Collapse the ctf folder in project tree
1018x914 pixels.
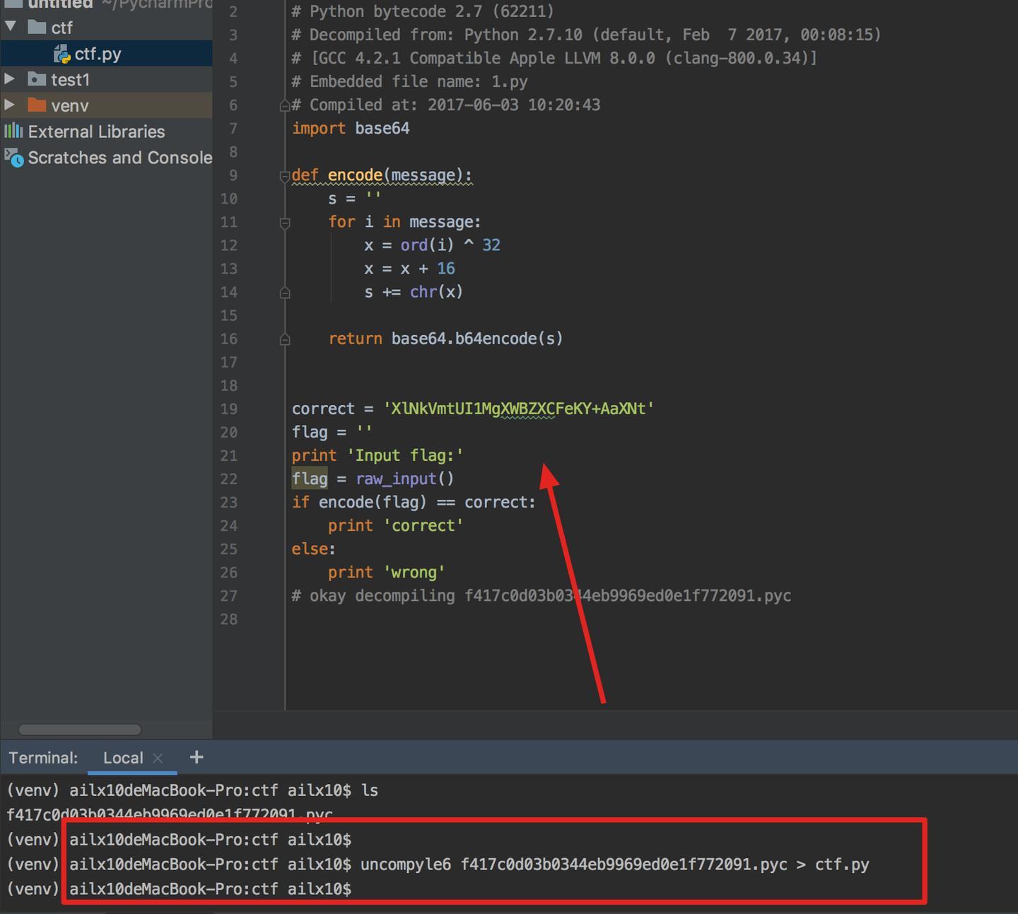point(10,27)
